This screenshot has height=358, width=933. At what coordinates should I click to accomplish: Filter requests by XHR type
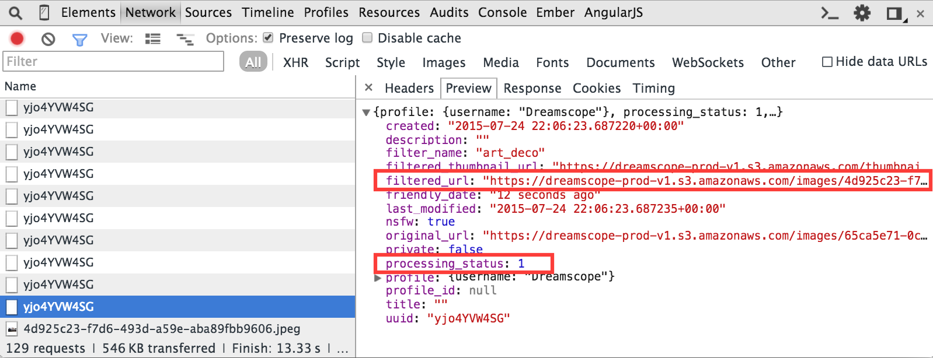[295, 62]
